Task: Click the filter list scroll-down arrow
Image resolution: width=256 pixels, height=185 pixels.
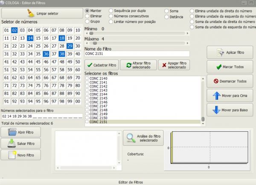Action: click(203, 124)
